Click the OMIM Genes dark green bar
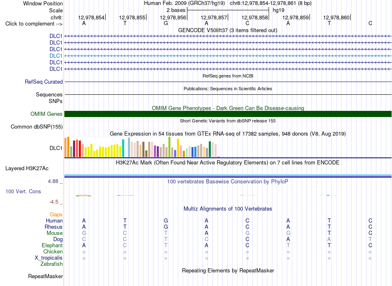This screenshot has height=286, width=392. [x=228, y=114]
